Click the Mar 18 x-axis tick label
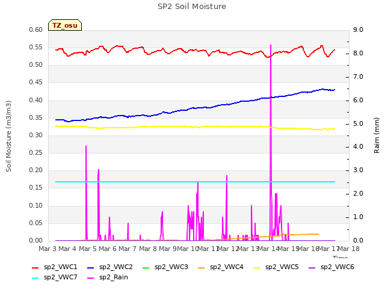Viewport: 385px width, 289px height. [349, 249]
